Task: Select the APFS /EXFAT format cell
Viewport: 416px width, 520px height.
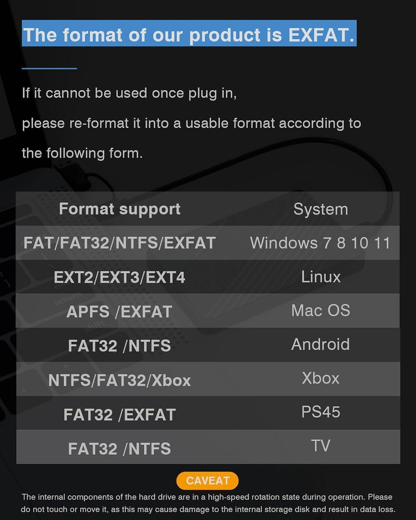Action: point(119,312)
